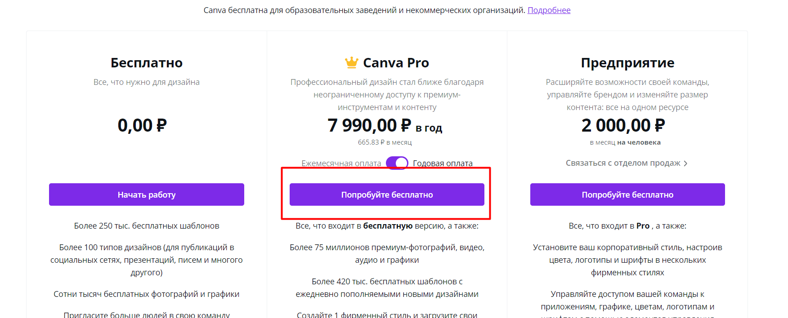Click the 7 990,00 ₽ yearly price
Image resolution: width=788 pixels, height=318 pixels.
[369, 125]
